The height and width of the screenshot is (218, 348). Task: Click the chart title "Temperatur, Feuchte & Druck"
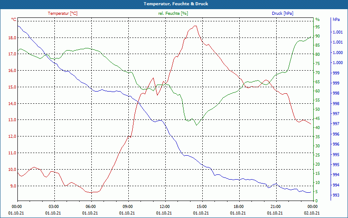coord(176,4)
